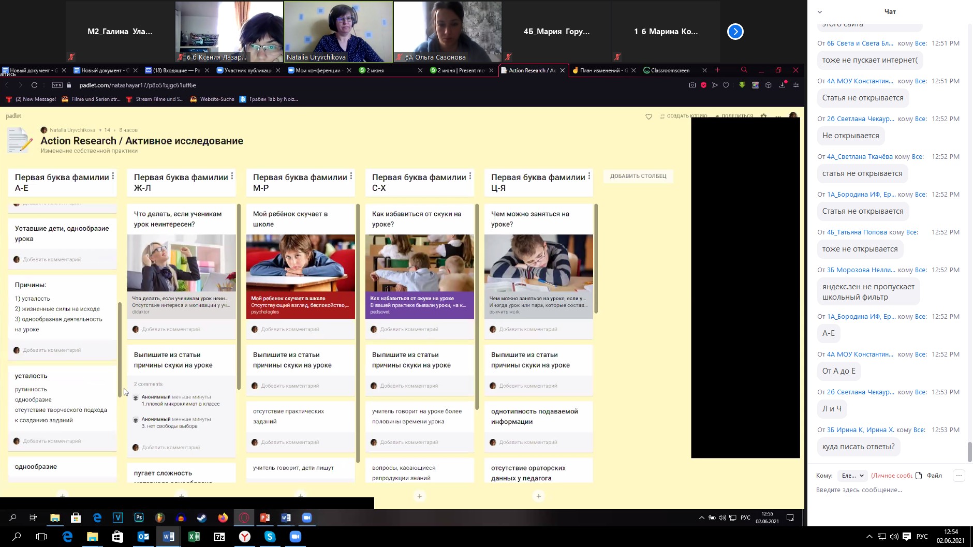Image resolution: width=973 pixels, height=547 pixels.
Task: Add comment under 'Причины:' post
Action: 52,350
